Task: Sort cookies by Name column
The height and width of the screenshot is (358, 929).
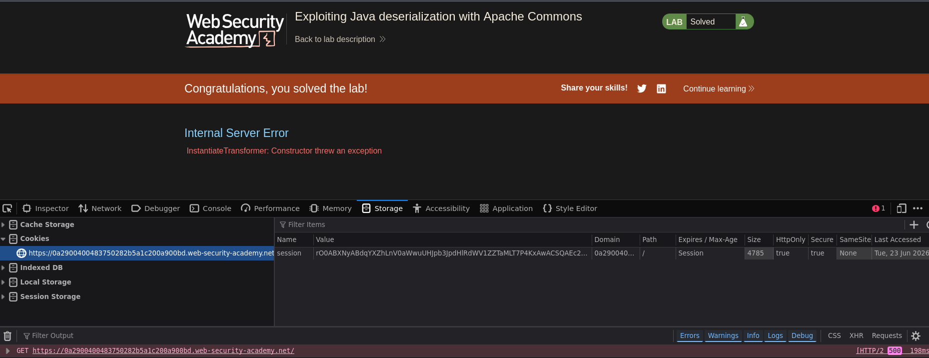Action: coord(294,240)
